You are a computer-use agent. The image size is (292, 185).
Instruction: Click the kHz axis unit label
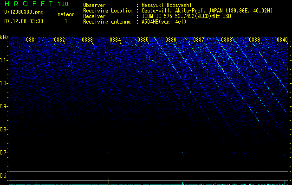[4, 37]
